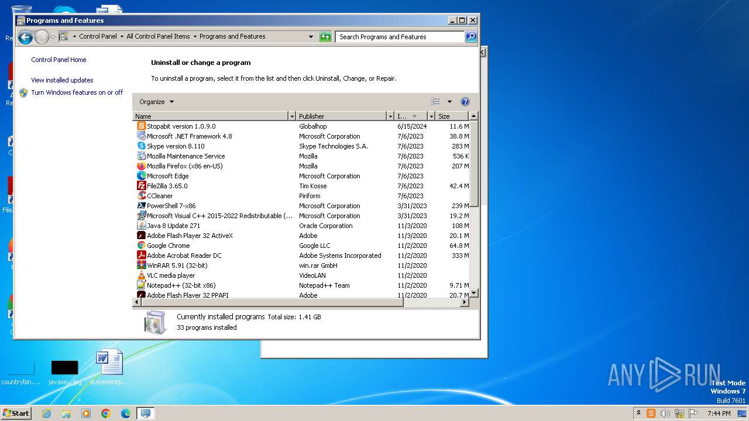
Task: Click publisher Tim Kosse
Action: pyautogui.click(x=313, y=186)
